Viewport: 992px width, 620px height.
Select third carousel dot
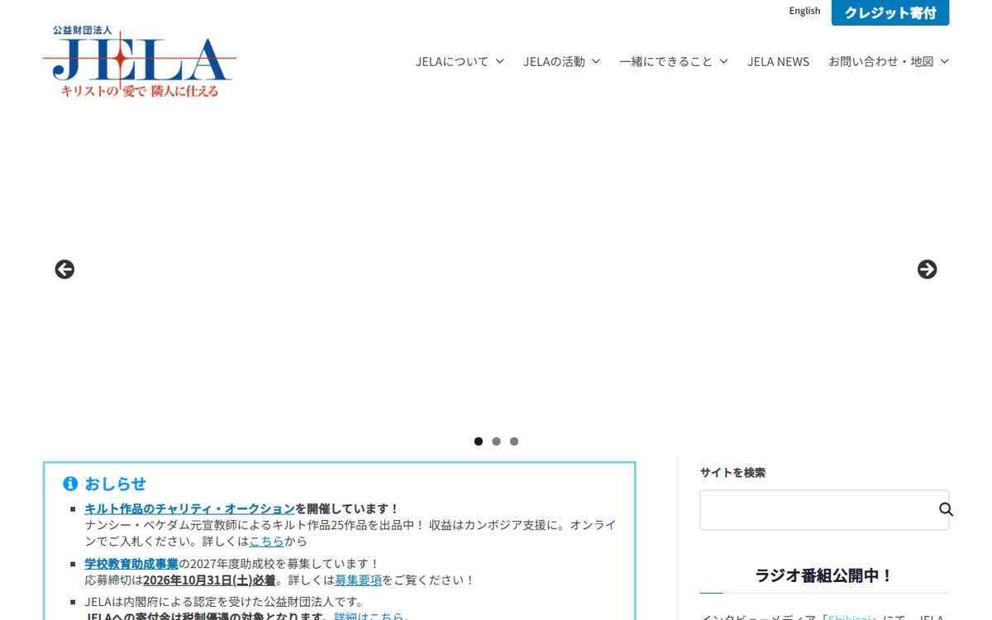514,441
